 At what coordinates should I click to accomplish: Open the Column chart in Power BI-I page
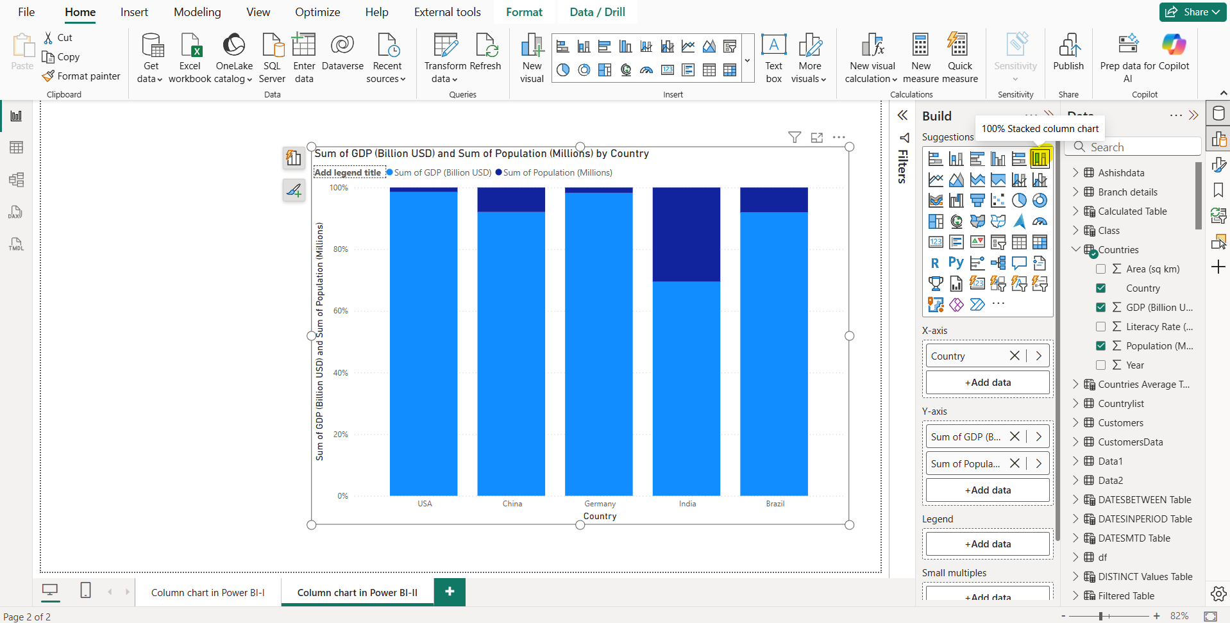(207, 592)
